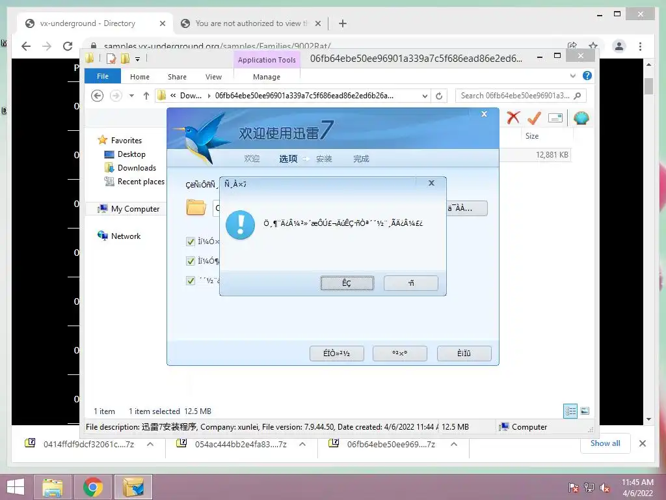The height and width of the screenshot is (500, 666).
Task: Click the rightmost bottom installer button Èíïû
Action: pos(464,354)
